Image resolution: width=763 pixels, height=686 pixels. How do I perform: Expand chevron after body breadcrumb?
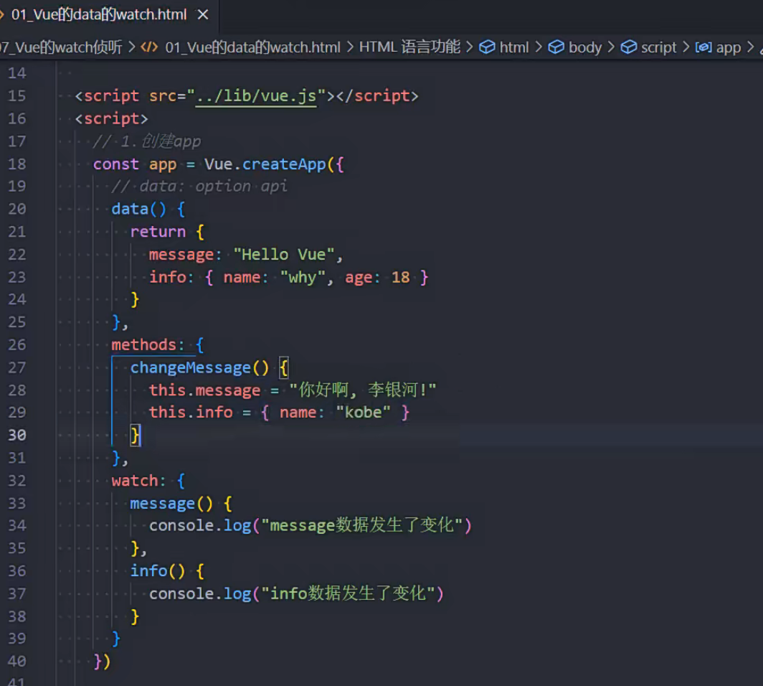coord(611,47)
